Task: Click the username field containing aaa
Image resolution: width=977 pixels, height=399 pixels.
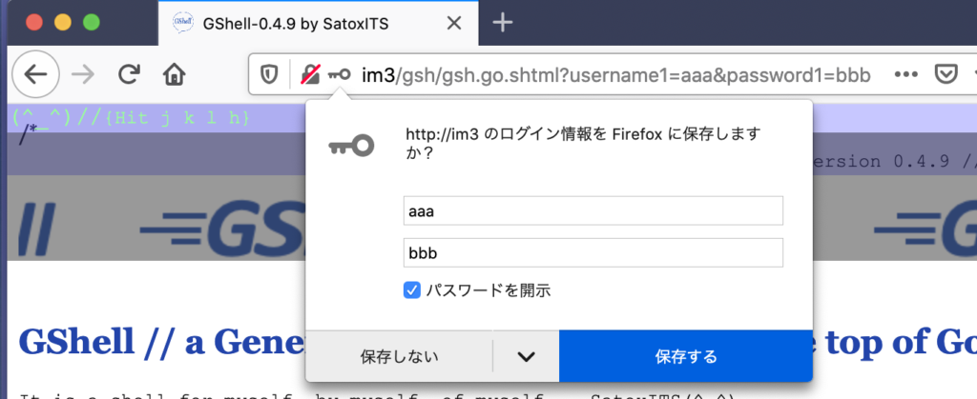Action: (592, 211)
